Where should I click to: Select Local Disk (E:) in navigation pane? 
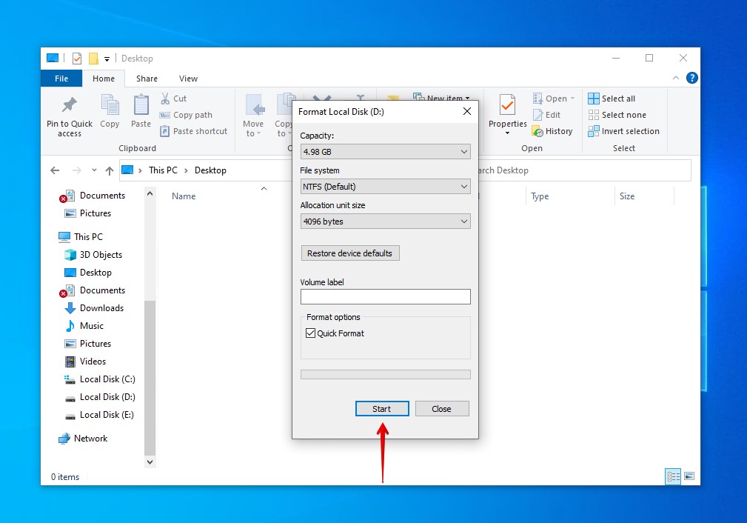pyautogui.click(x=99, y=415)
